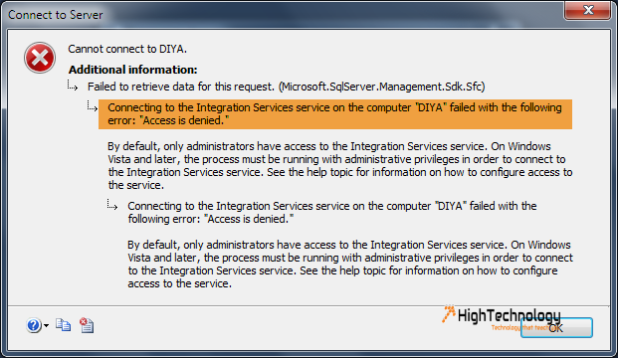The image size is (618, 358).
Task: Click the arrow beside the highlighted error message
Action: click(x=93, y=106)
